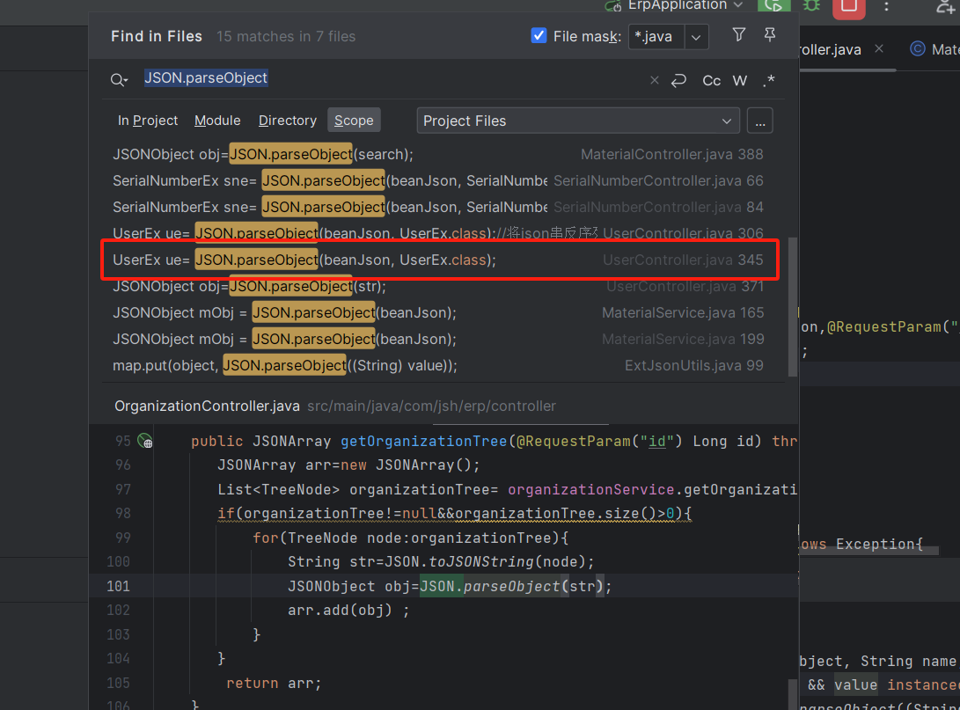The height and width of the screenshot is (710, 960).
Task: Open the more actions vertical dots menu
Action: (x=887, y=6)
